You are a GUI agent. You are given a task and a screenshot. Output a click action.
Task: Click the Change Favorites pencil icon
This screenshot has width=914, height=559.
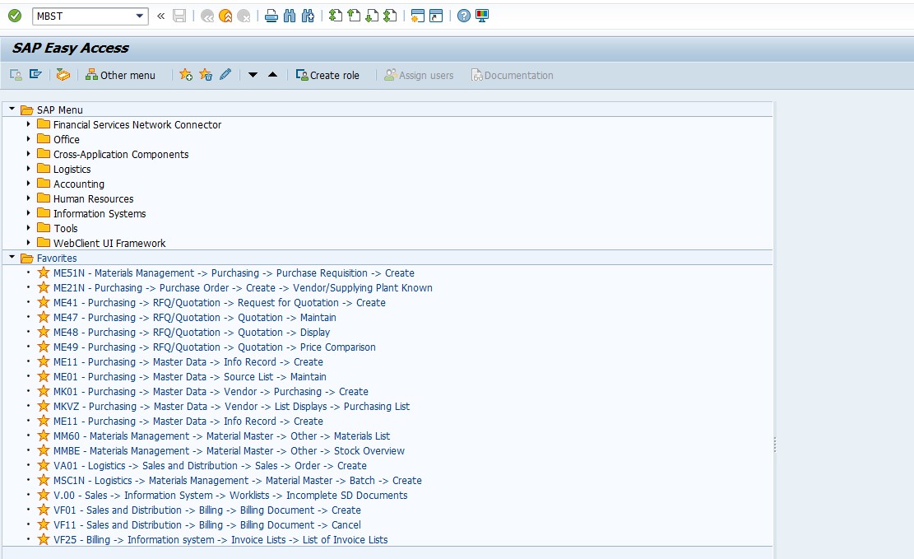tap(225, 75)
